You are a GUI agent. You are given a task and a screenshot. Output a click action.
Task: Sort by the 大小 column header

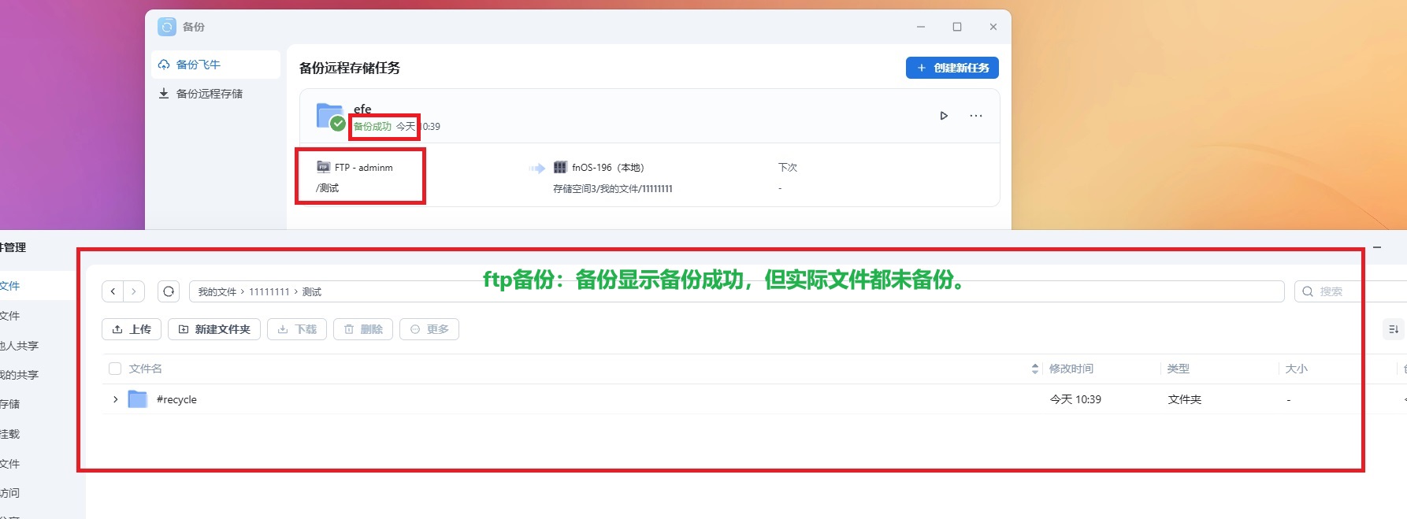(1297, 369)
